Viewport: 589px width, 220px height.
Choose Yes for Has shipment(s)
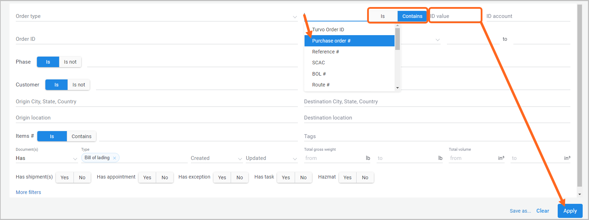(65, 177)
